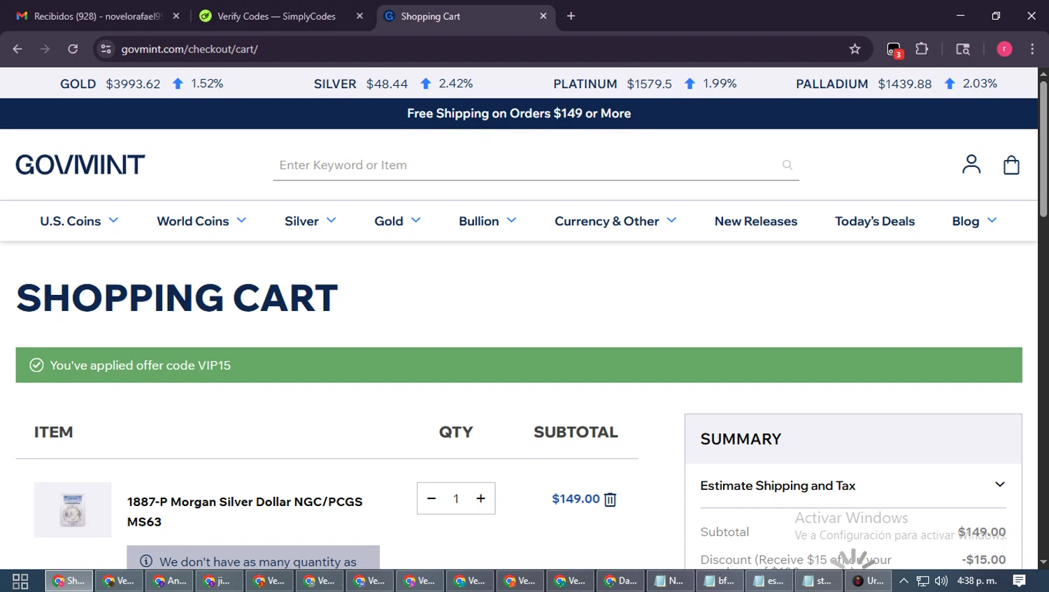Click the quantity value field
The width and height of the screenshot is (1049, 592).
tap(456, 498)
